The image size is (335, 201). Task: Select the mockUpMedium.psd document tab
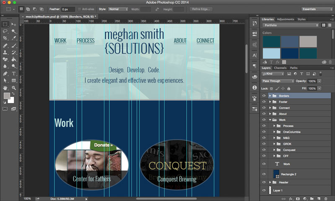(x=61, y=16)
